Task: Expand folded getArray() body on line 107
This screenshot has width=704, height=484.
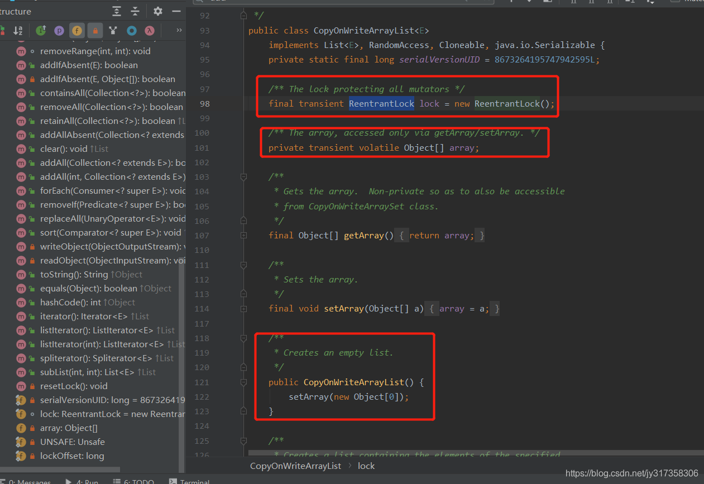Action: click(243, 236)
